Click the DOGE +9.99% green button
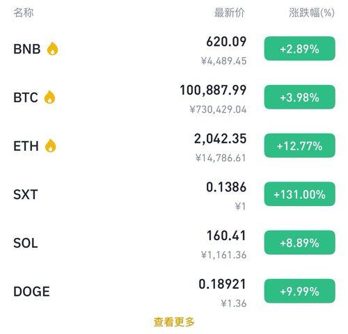Image resolution: width=348 pixels, height=334 pixels. pyautogui.click(x=299, y=291)
